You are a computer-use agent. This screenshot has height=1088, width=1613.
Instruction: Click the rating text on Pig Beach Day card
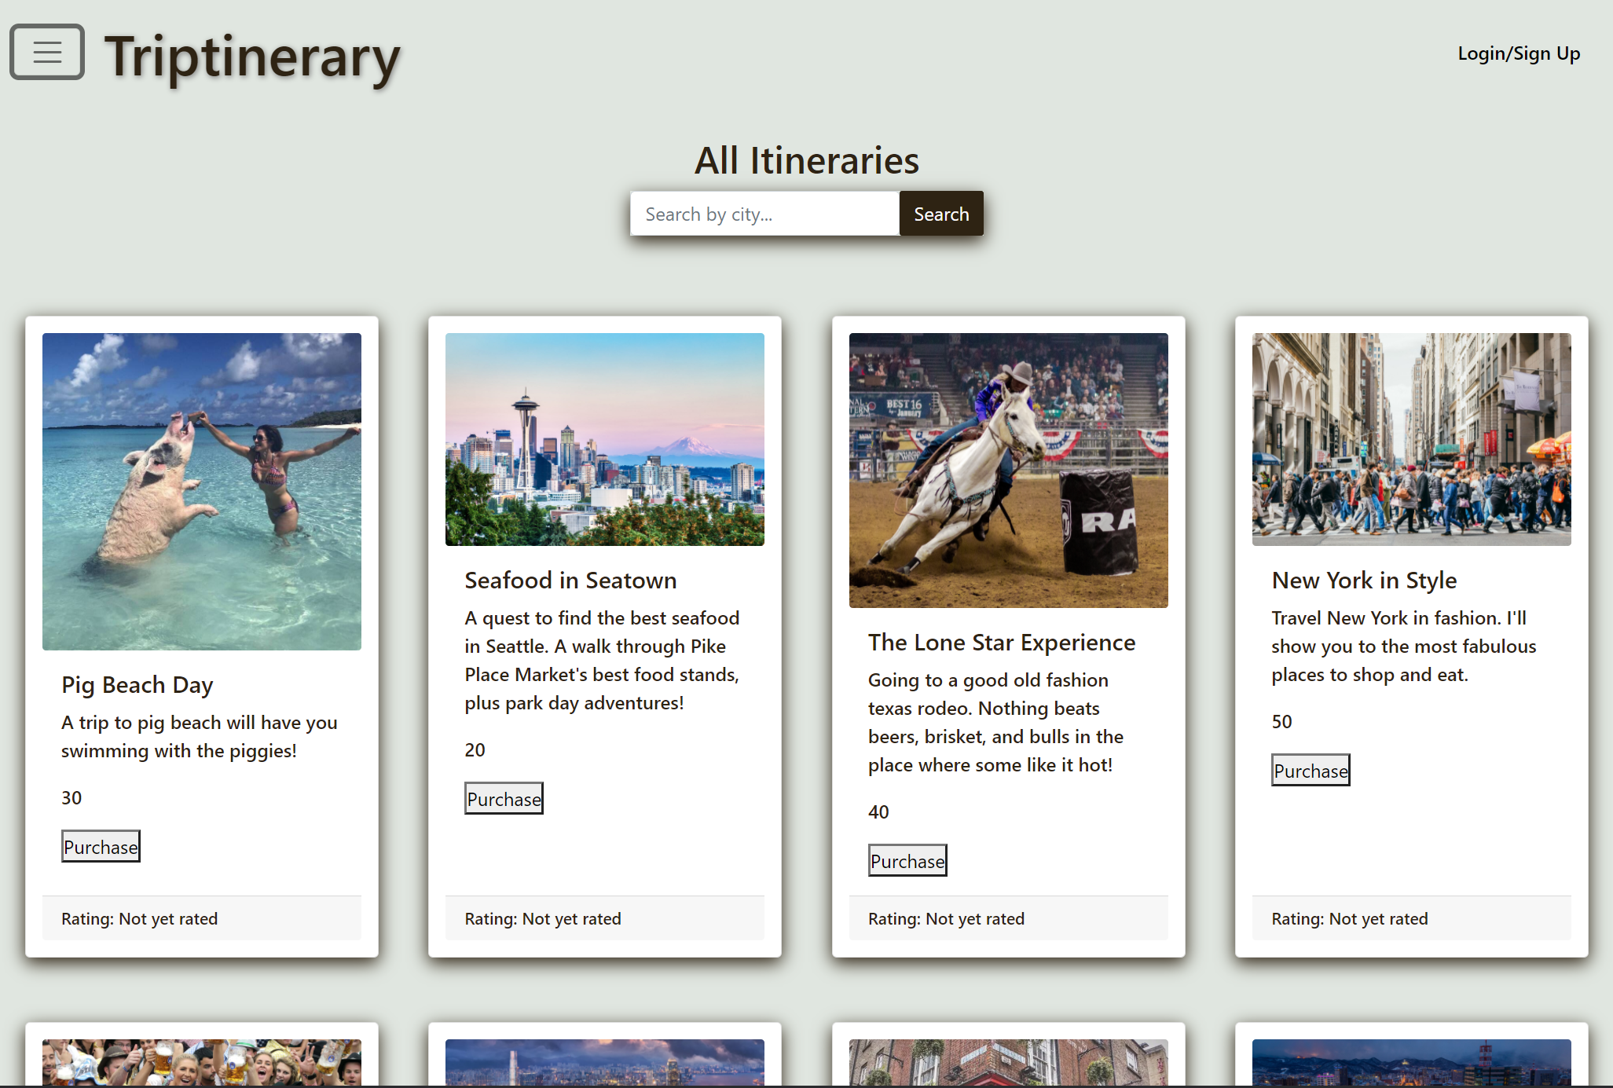[139, 918]
